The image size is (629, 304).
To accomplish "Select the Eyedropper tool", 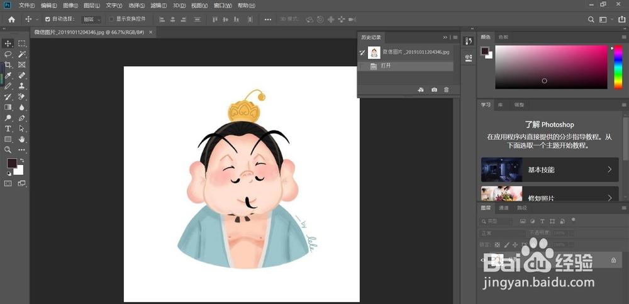I will point(8,75).
